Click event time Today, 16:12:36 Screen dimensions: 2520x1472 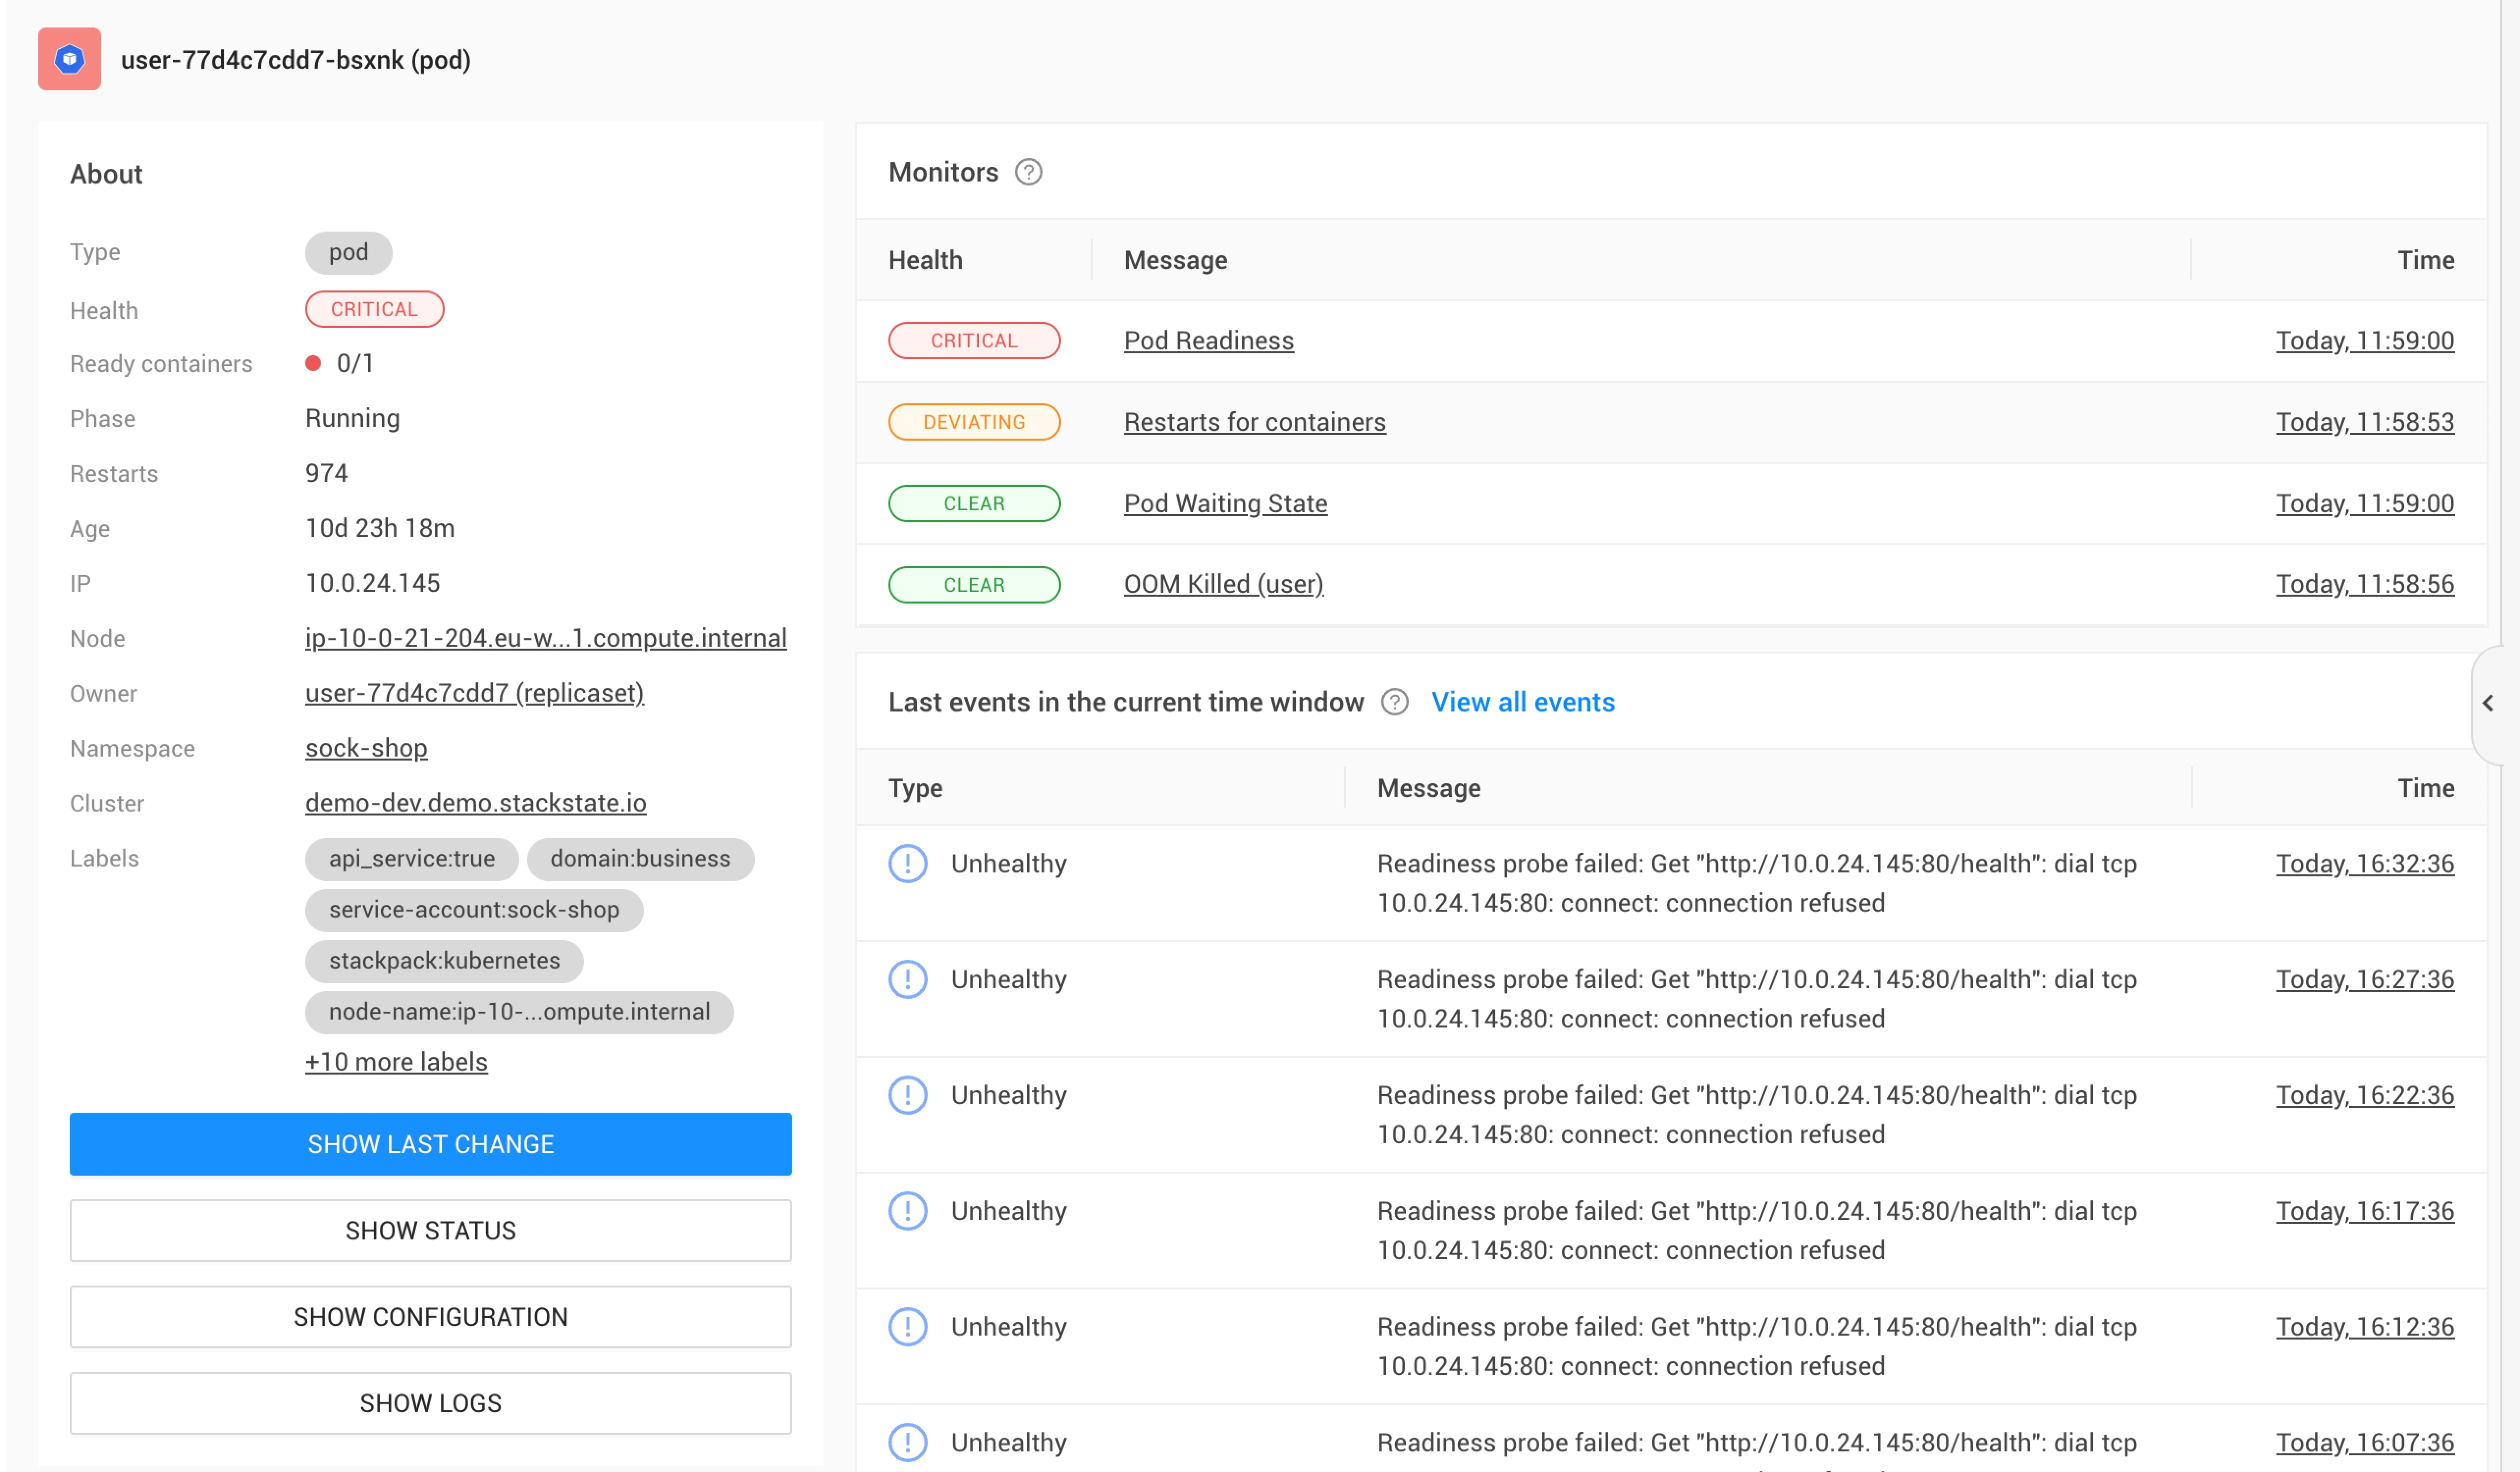coord(2365,1327)
